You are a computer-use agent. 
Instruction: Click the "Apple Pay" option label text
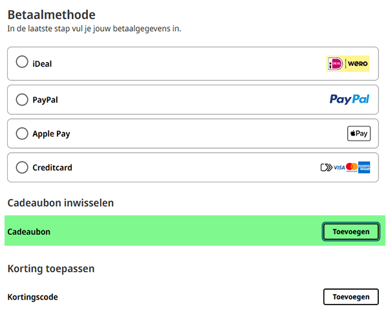(x=51, y=134)
